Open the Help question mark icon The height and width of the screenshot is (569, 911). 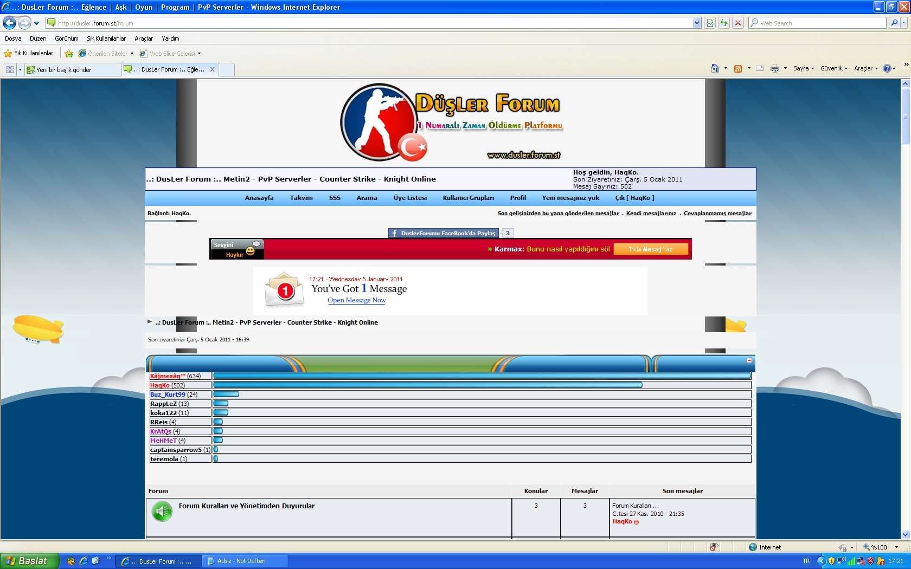click(x=887, y=68)
